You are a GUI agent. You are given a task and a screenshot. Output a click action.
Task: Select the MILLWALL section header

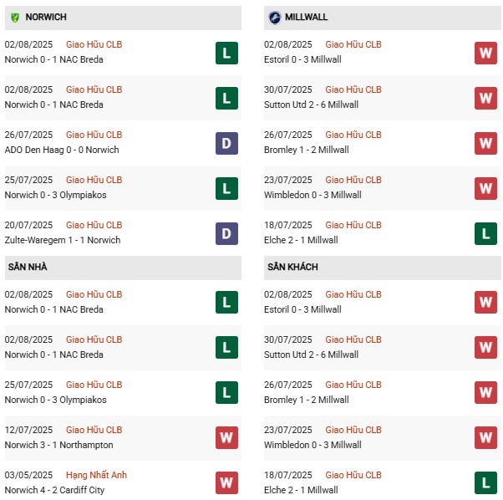point(306,17)
